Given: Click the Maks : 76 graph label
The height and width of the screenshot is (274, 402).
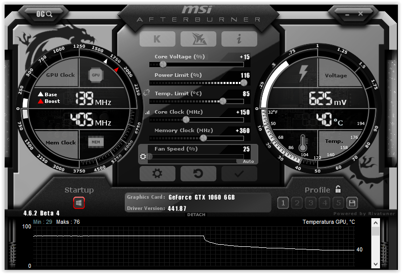Looking at the screenshot, I should pos(68,222).
